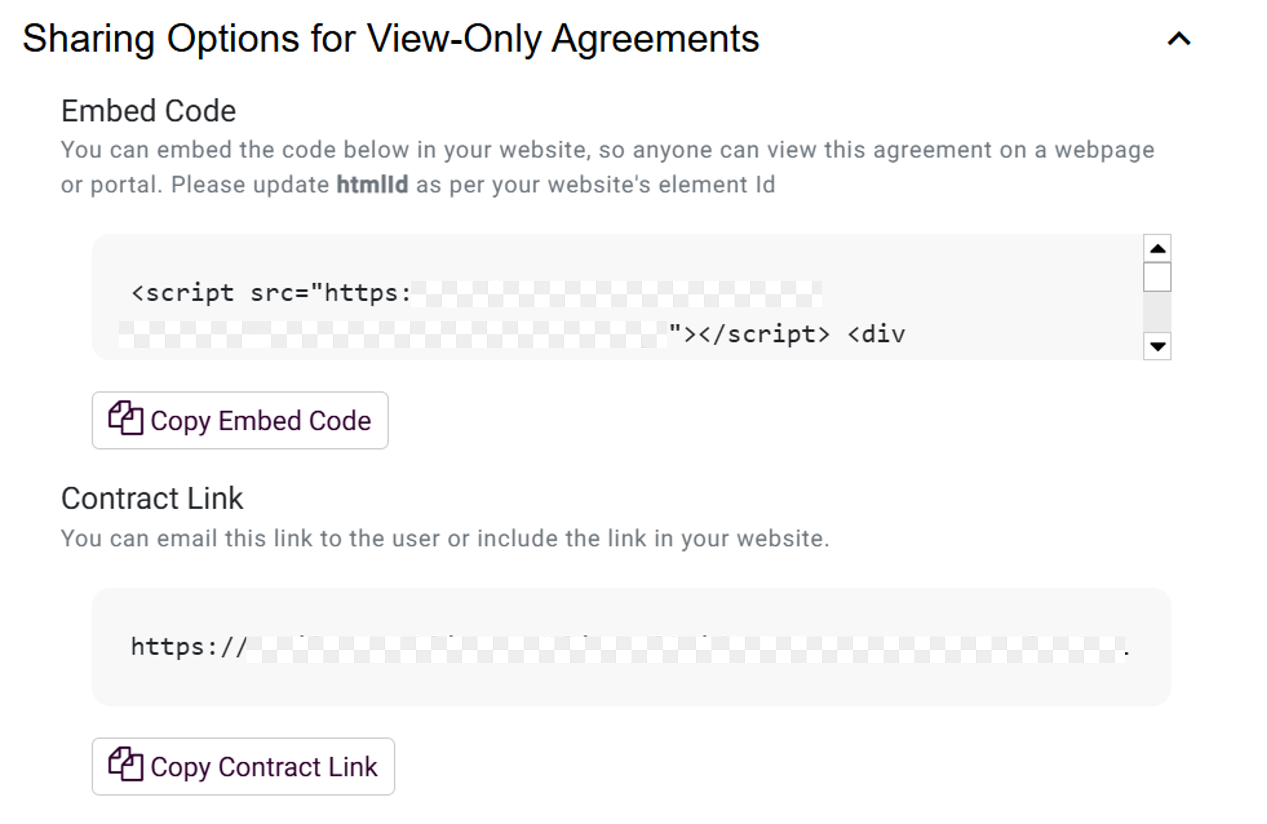Image resolution: width=1267 pixels, height=824 pixels.
Task: Click the copy icon beside Copy Embed Code
Action: 125,419
